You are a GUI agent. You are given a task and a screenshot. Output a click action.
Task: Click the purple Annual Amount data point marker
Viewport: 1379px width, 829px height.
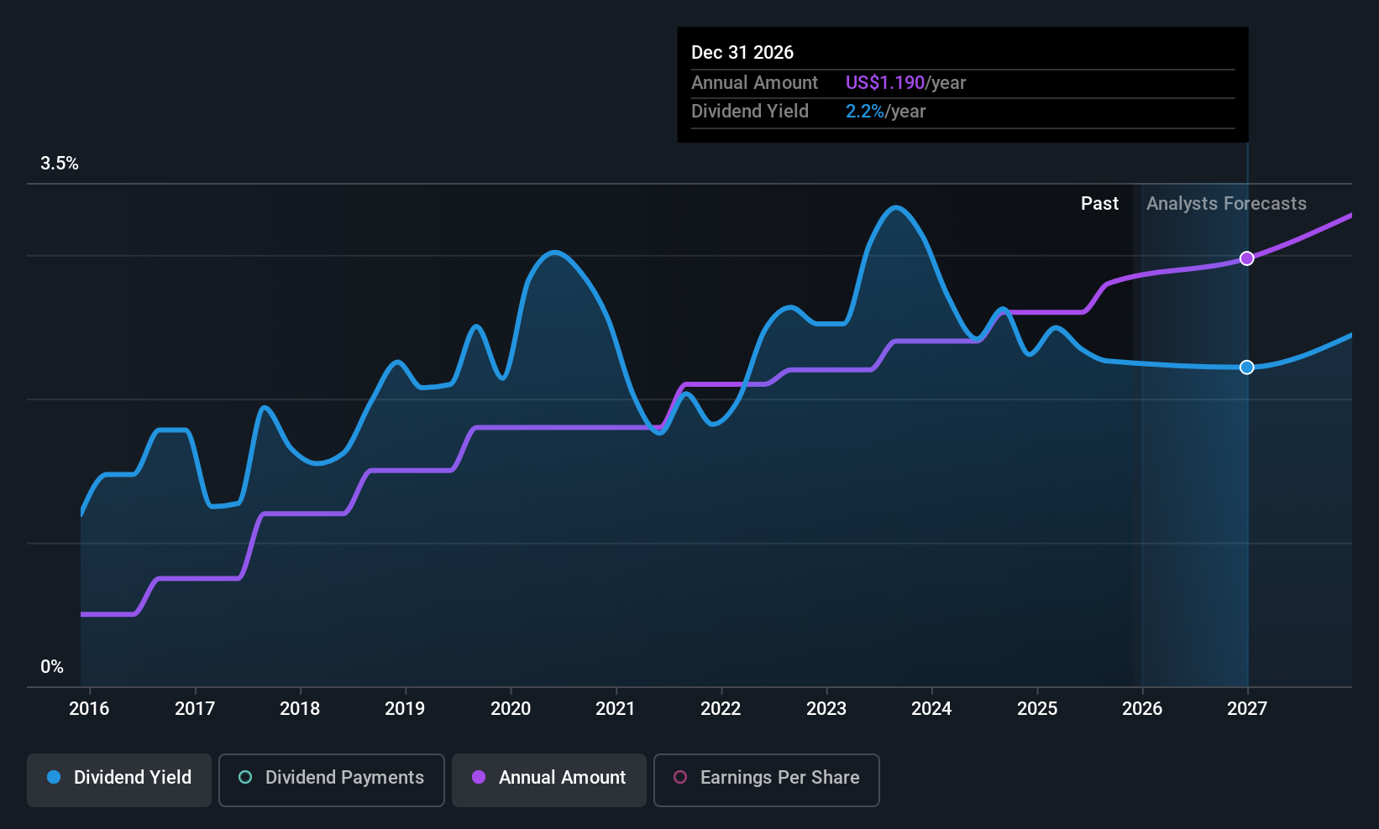pyautogui.click(x=1247, y=258)
